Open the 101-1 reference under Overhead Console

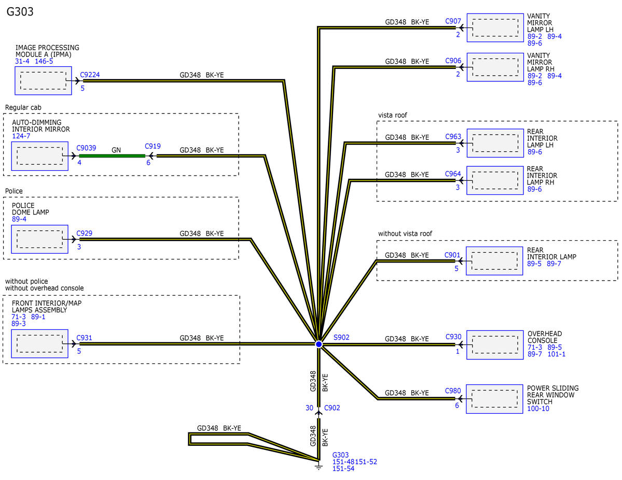click(556, 354)
